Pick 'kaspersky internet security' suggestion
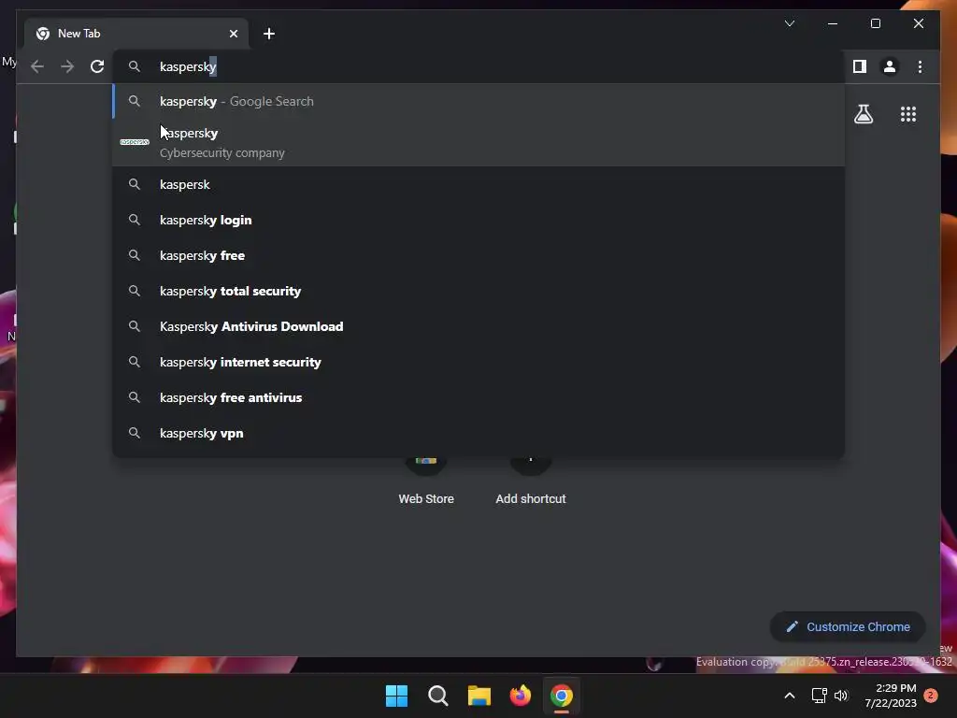Viewport: 957px width, 718px height. click(478, 362)
